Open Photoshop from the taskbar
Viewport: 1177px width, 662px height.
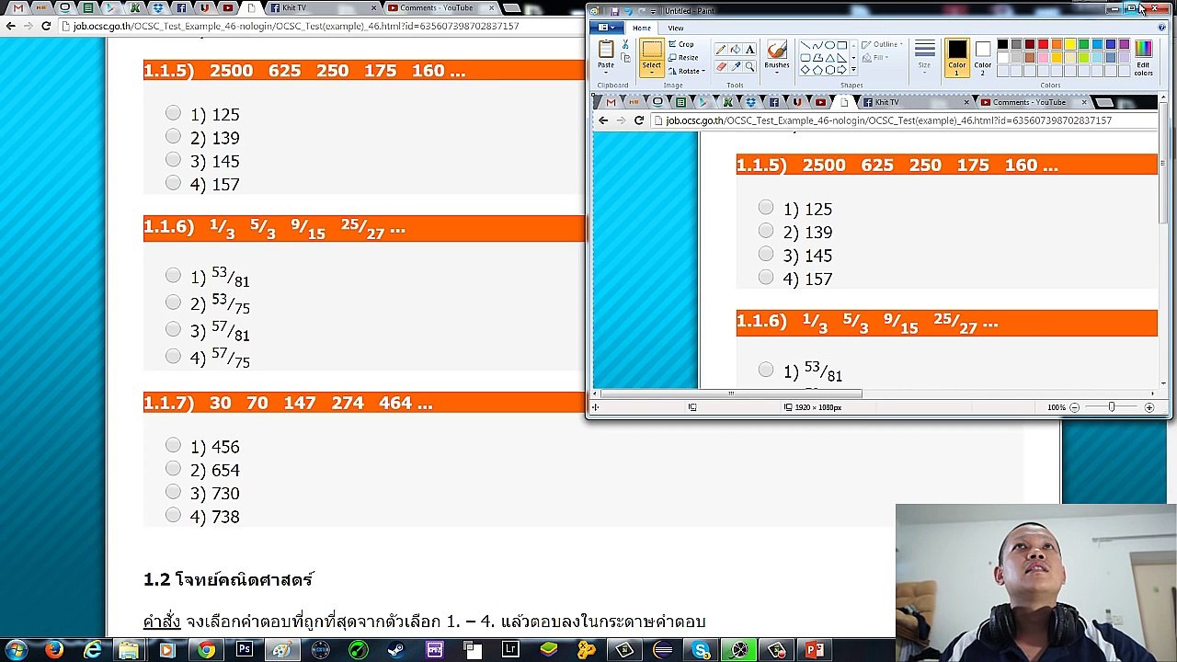point(244,650)
